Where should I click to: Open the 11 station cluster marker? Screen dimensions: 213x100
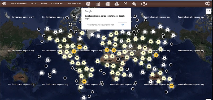click(142, 38)
